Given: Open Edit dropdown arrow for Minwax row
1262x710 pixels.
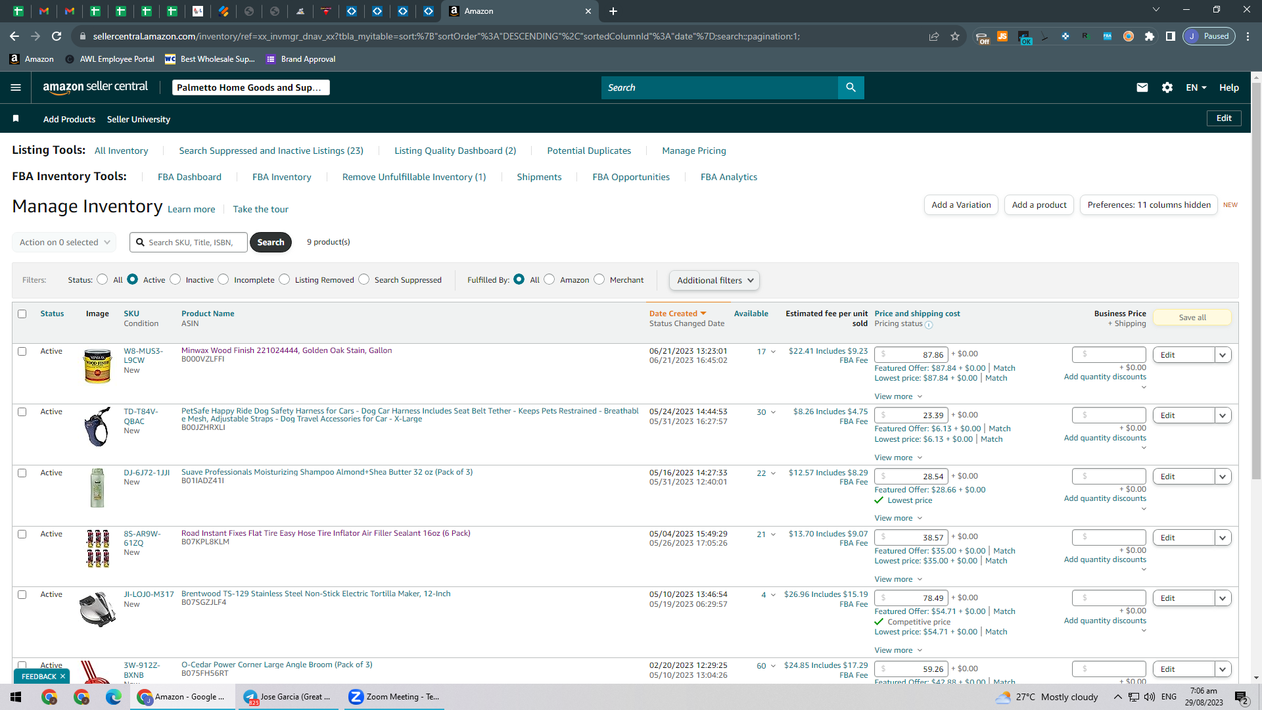Looking at the screenshot, I should 1223,355.
